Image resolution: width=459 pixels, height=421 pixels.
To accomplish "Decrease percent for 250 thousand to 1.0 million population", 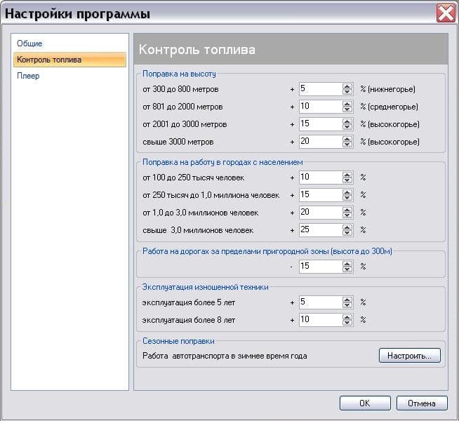I will click(347, 198).
